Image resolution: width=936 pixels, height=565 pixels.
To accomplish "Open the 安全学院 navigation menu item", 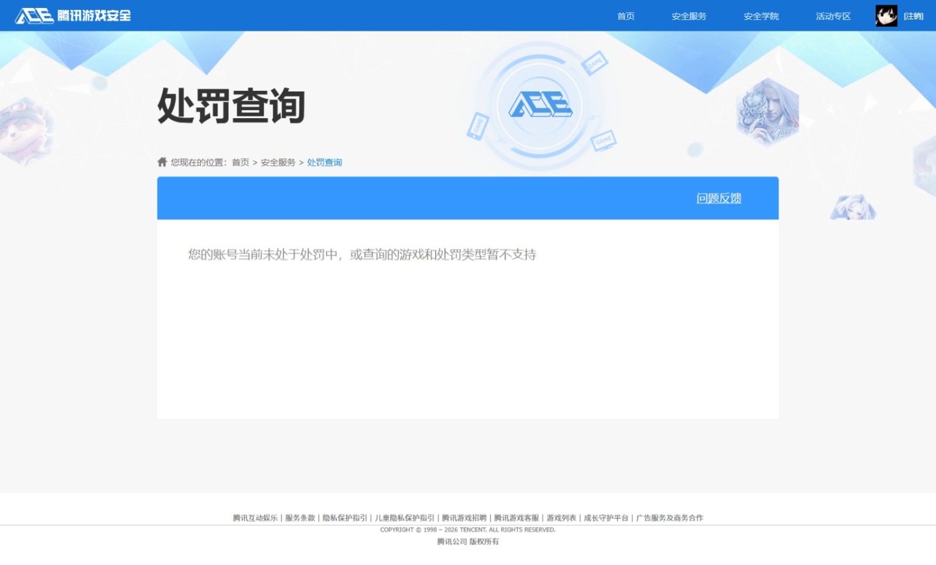I will click(761, 15).
